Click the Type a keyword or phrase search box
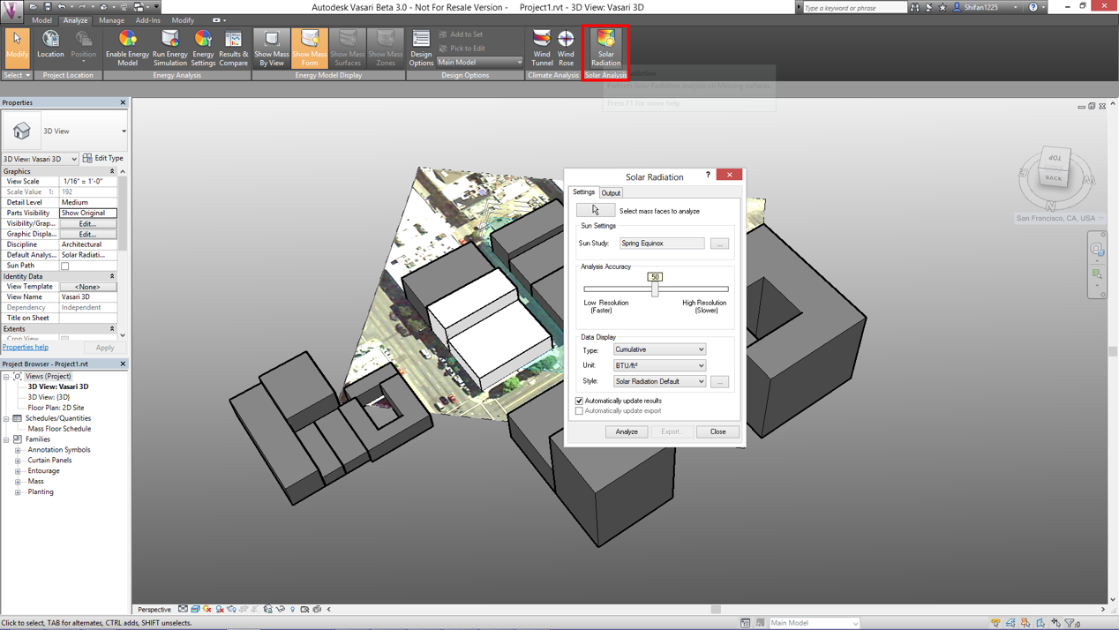This screenshot has height=630, width=1119. click(854, 7)
